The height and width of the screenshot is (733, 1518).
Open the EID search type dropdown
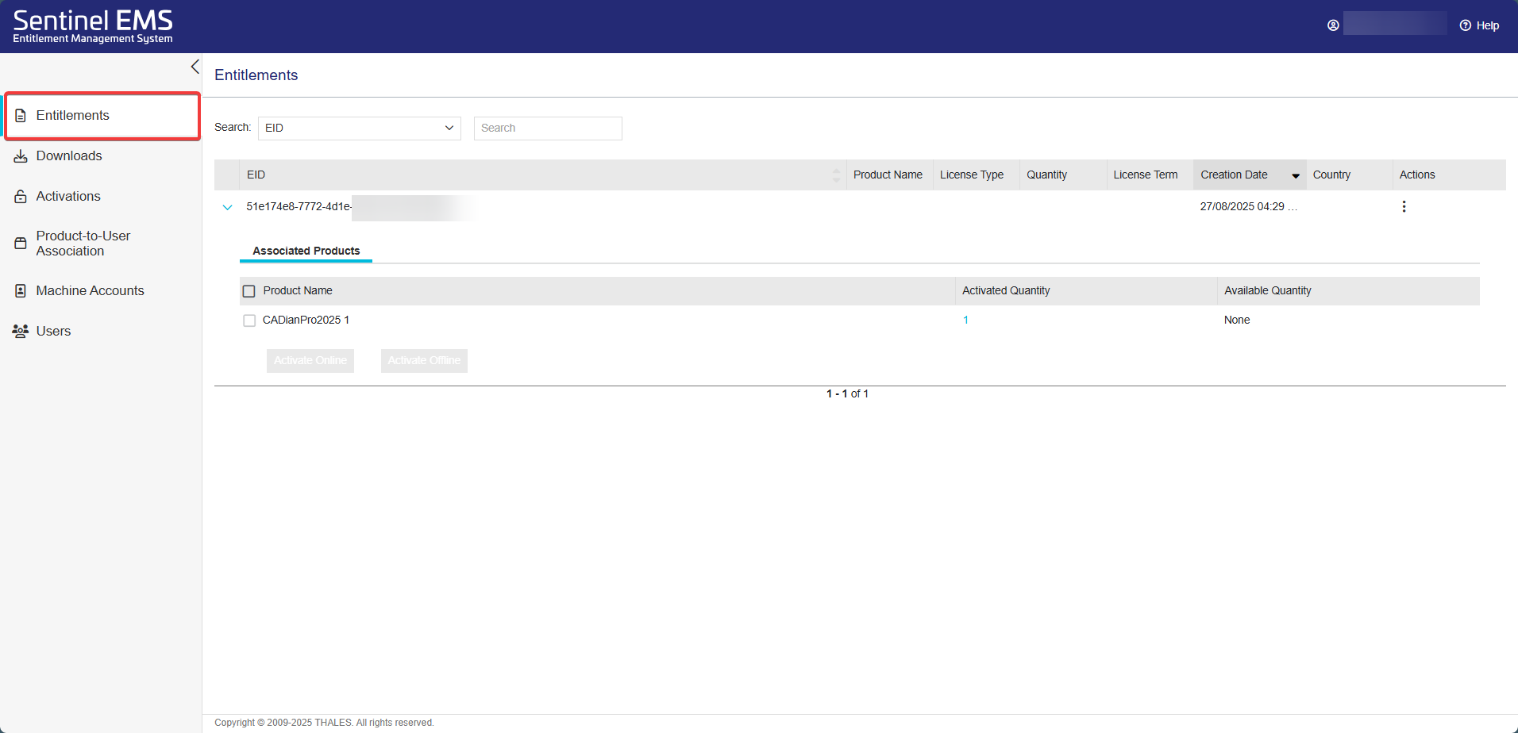coord(360,129)
